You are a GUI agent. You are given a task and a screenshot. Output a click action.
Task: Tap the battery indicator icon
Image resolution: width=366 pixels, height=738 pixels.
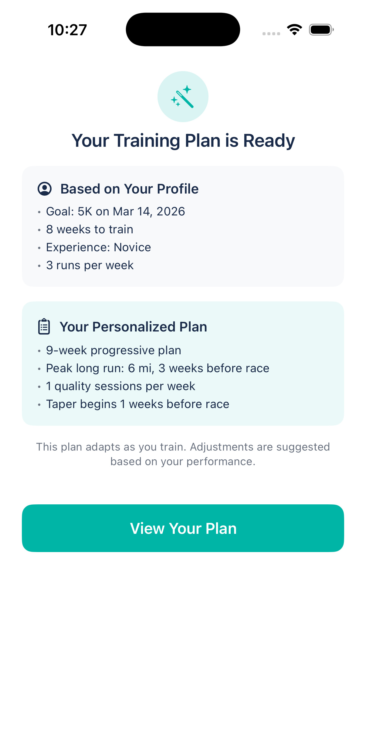[x=321, y=30]
